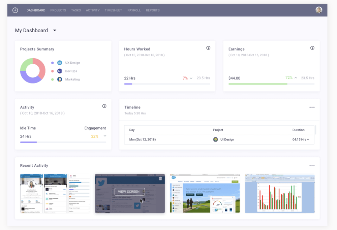This screenshot has width=337, height=230.
Task: Open the Hours Worked info tooltip icon
Action: 208,48
